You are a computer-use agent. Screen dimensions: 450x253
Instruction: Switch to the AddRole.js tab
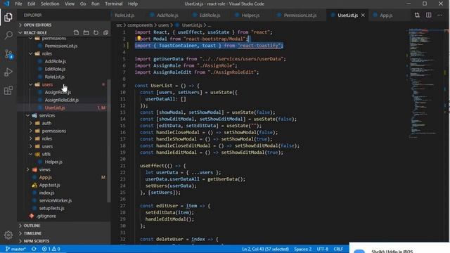point(167,15)
